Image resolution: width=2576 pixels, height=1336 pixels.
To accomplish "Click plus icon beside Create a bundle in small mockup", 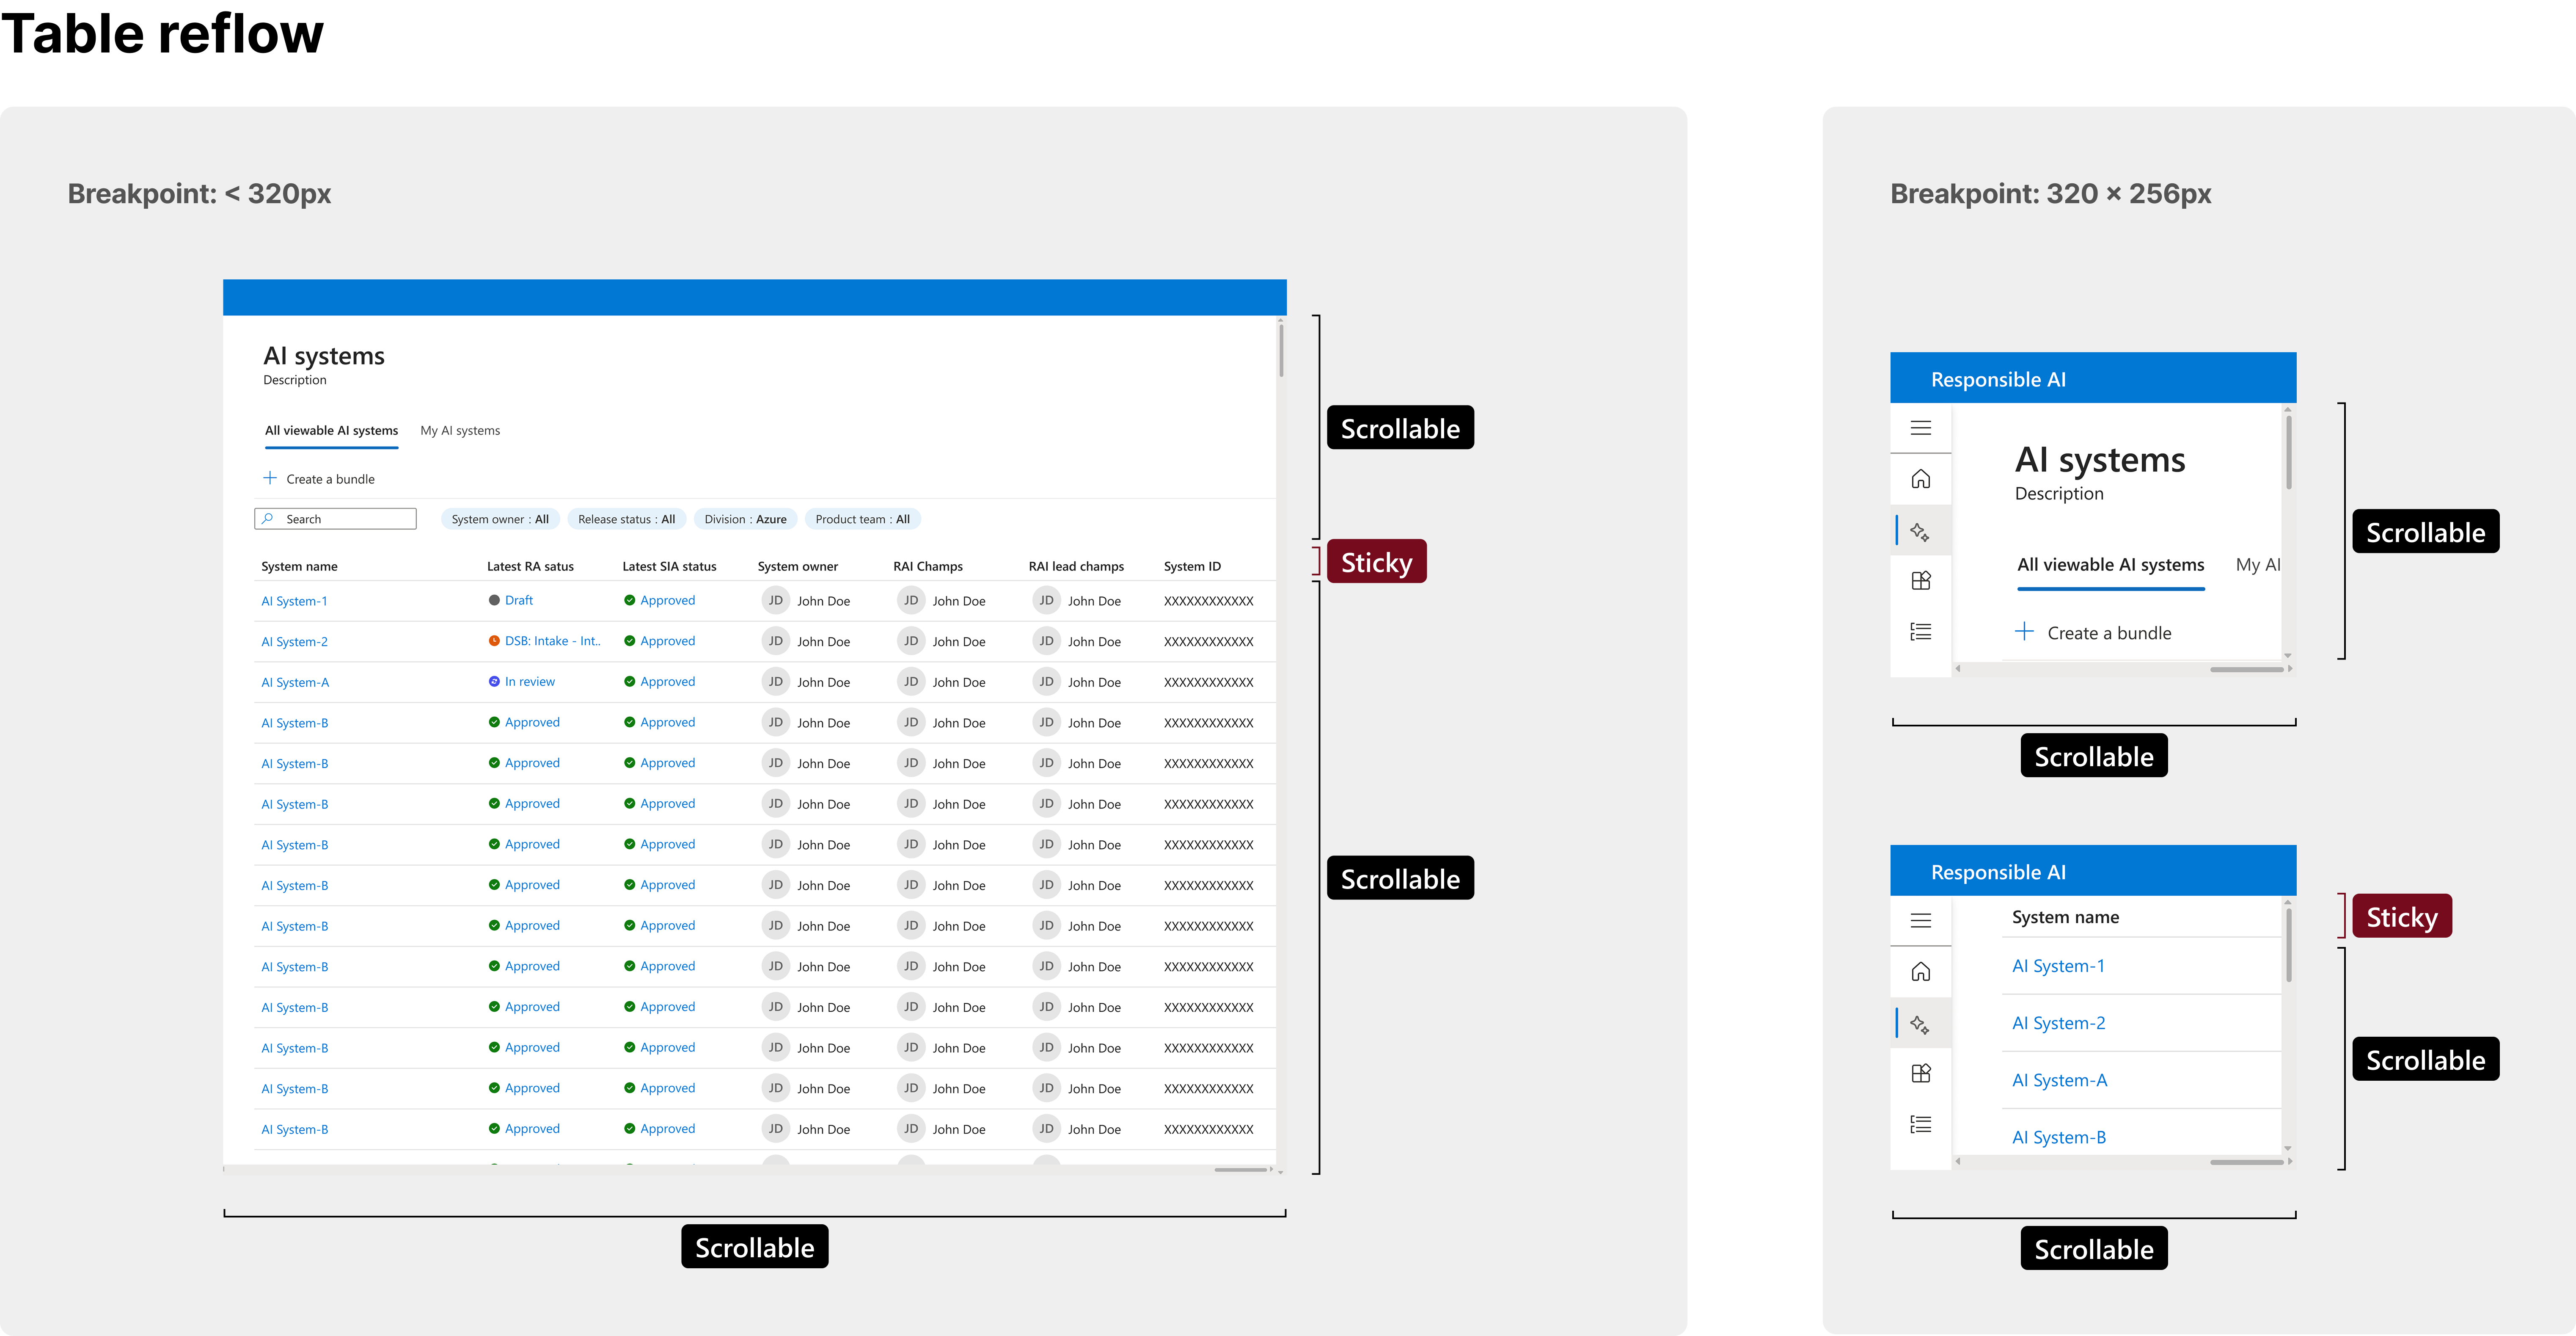I will pyautogui.click(x=2024, y=632).
